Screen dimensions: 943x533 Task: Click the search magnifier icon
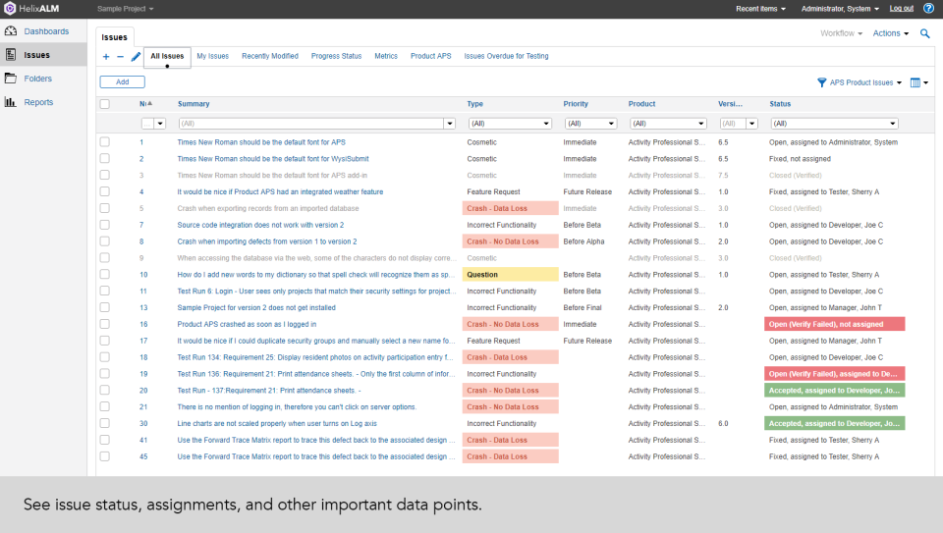click(x=924, y=33)
